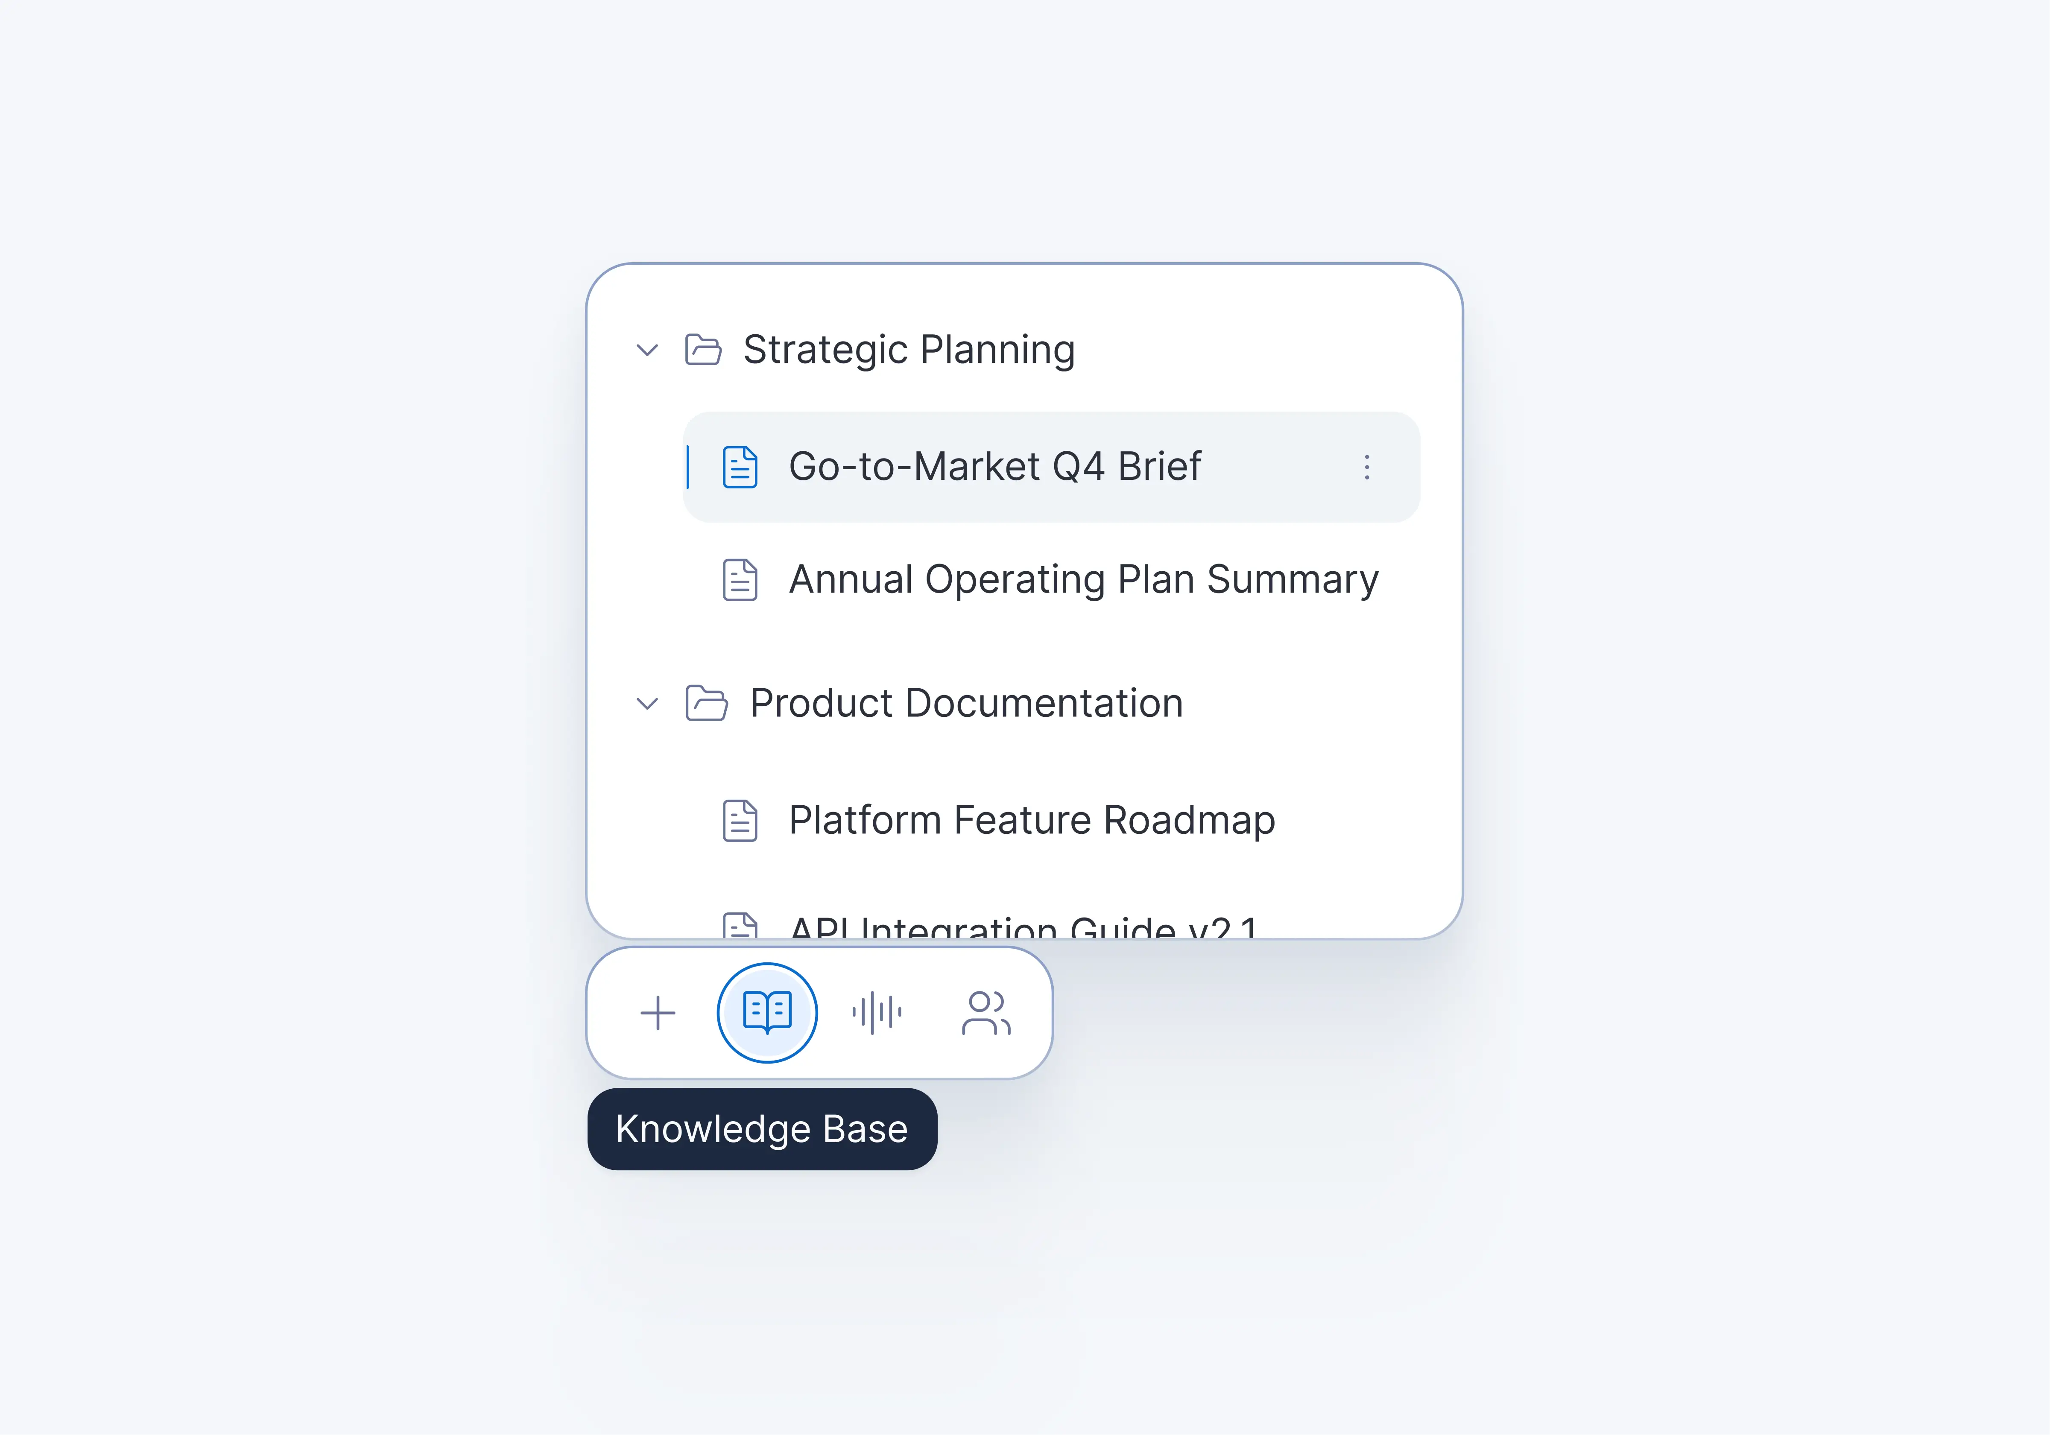
Task: Open the three-dot menu on Go-to-Market Q4 Brief
Action: click(x=1366, y=467)
